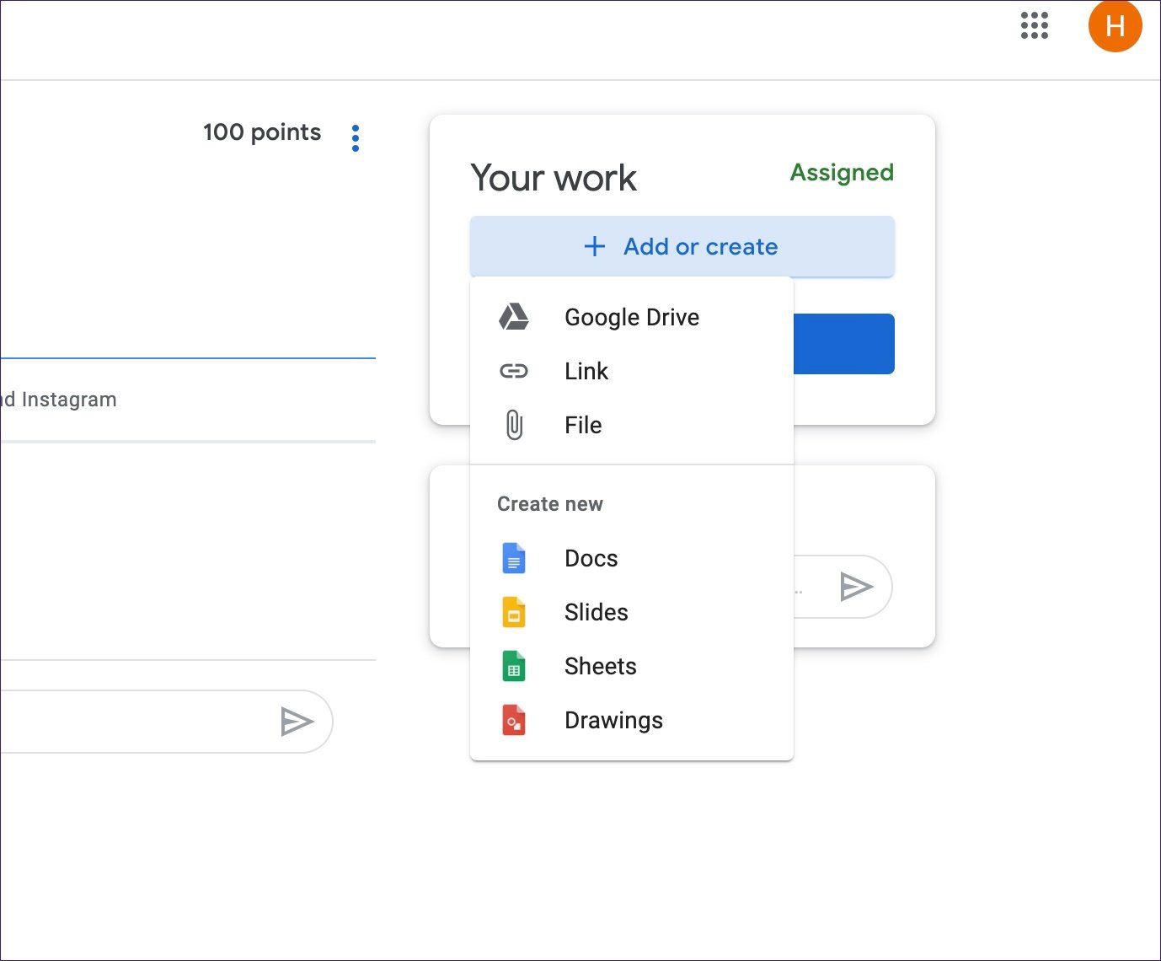Click the plus icon in Add or create
The image size is (1161, 961).
(x=595, y=246)
